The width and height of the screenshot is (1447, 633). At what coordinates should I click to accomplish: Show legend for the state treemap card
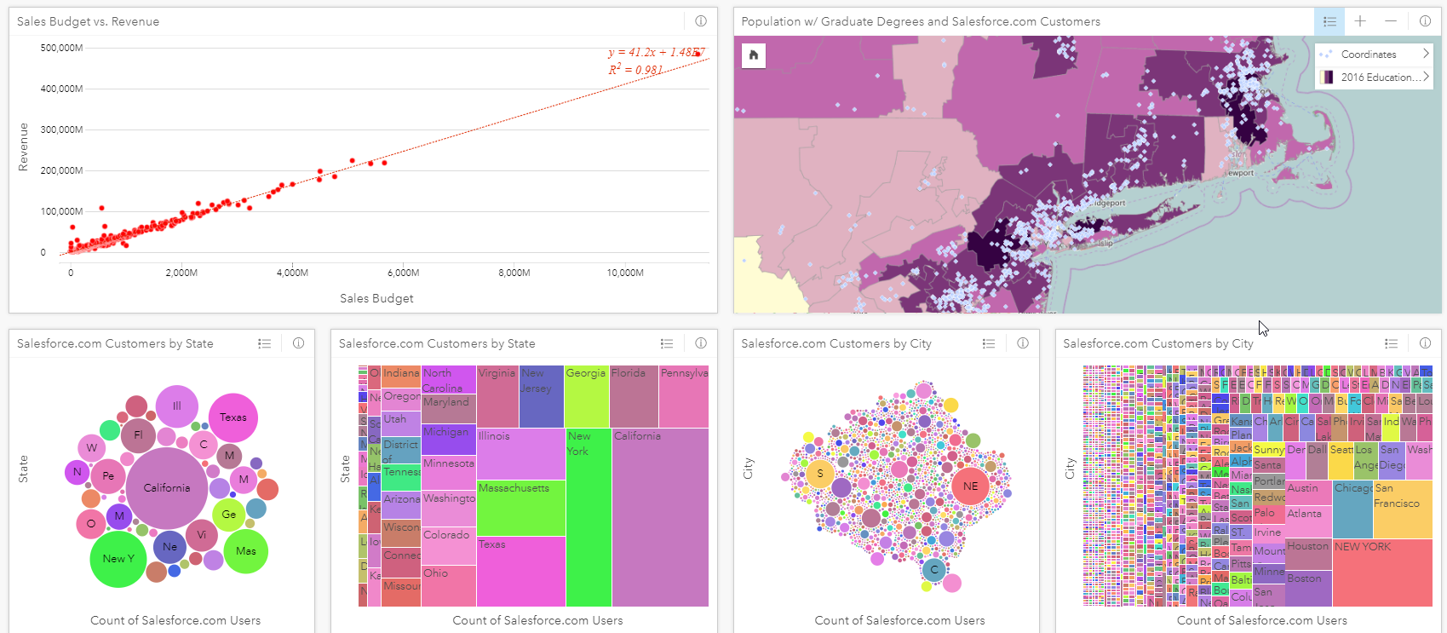(667, 343)
